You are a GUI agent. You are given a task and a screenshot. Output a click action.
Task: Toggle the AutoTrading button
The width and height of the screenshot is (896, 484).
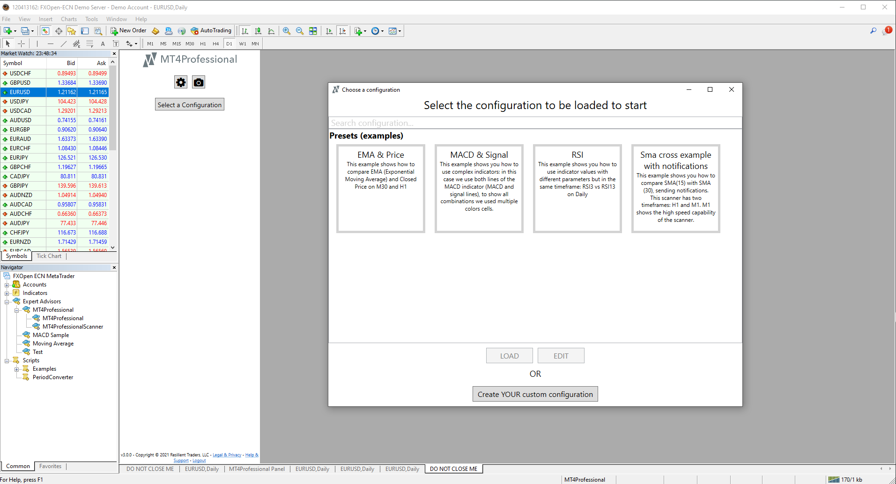click(211, 31)
